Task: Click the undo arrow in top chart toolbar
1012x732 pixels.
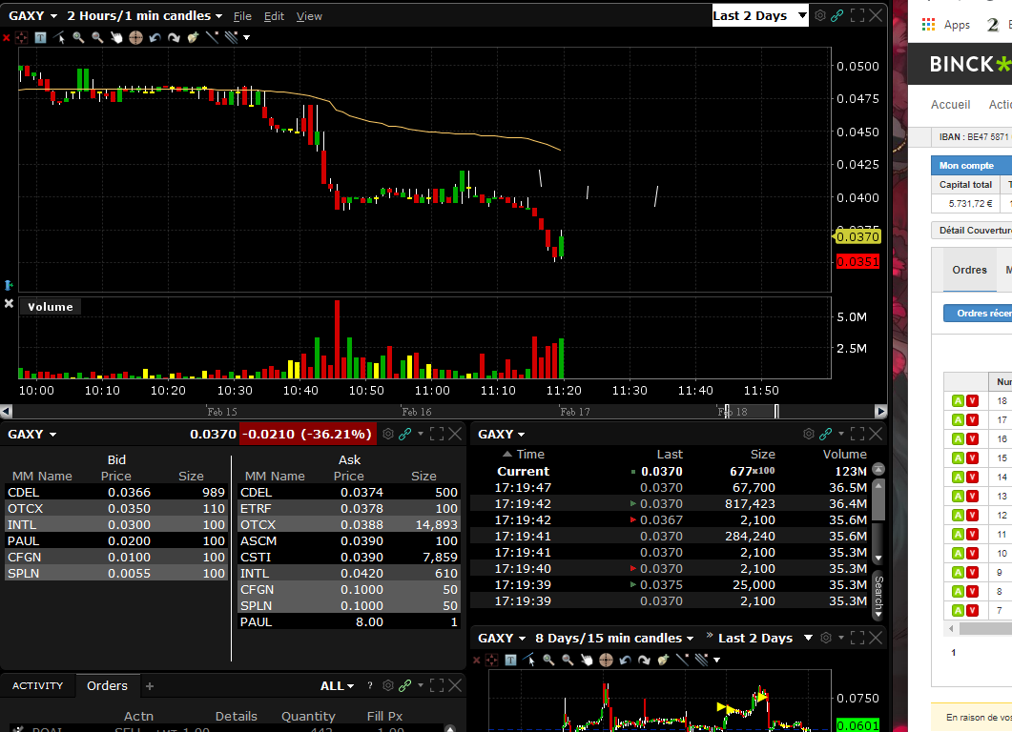Action: tap(155, 37)
